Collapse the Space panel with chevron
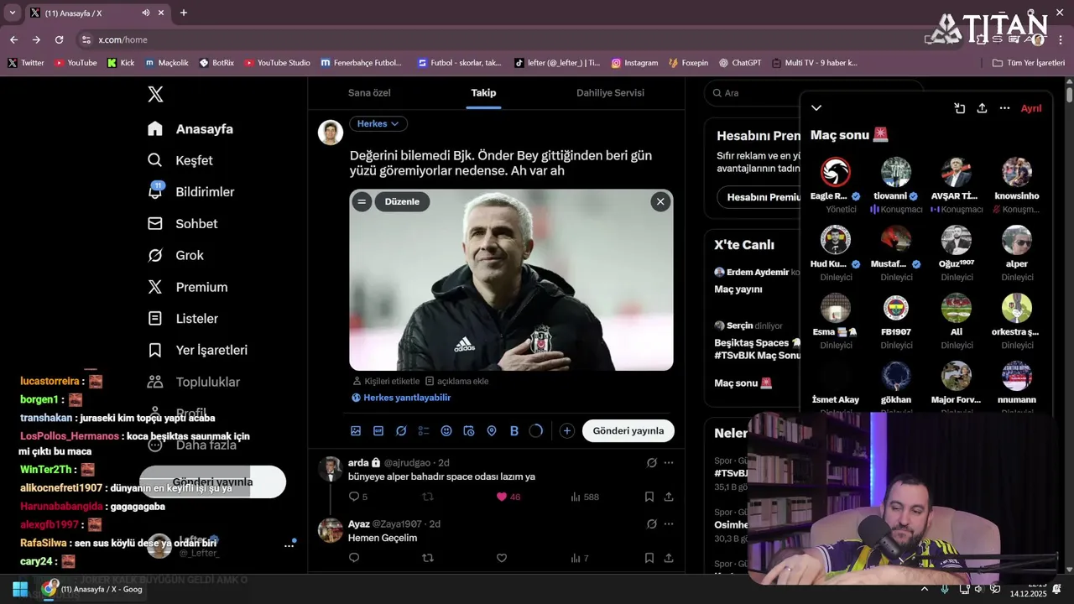The image size is (1074, 604). 816,108
